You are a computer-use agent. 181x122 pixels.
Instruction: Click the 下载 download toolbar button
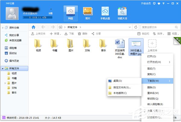pos(69,34)
